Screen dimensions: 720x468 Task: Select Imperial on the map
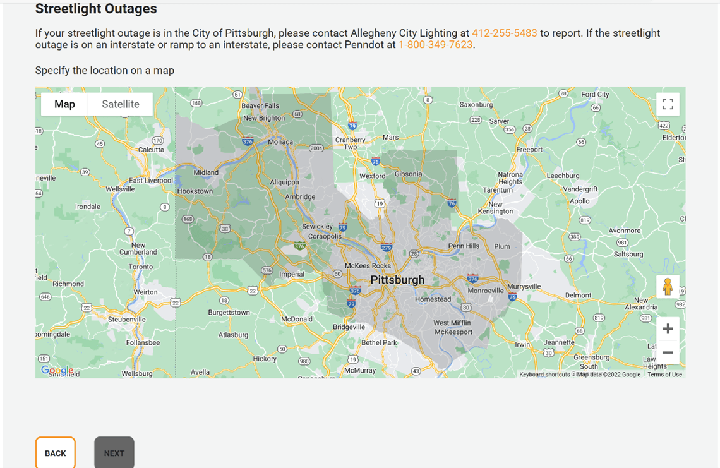click(292, 274)
